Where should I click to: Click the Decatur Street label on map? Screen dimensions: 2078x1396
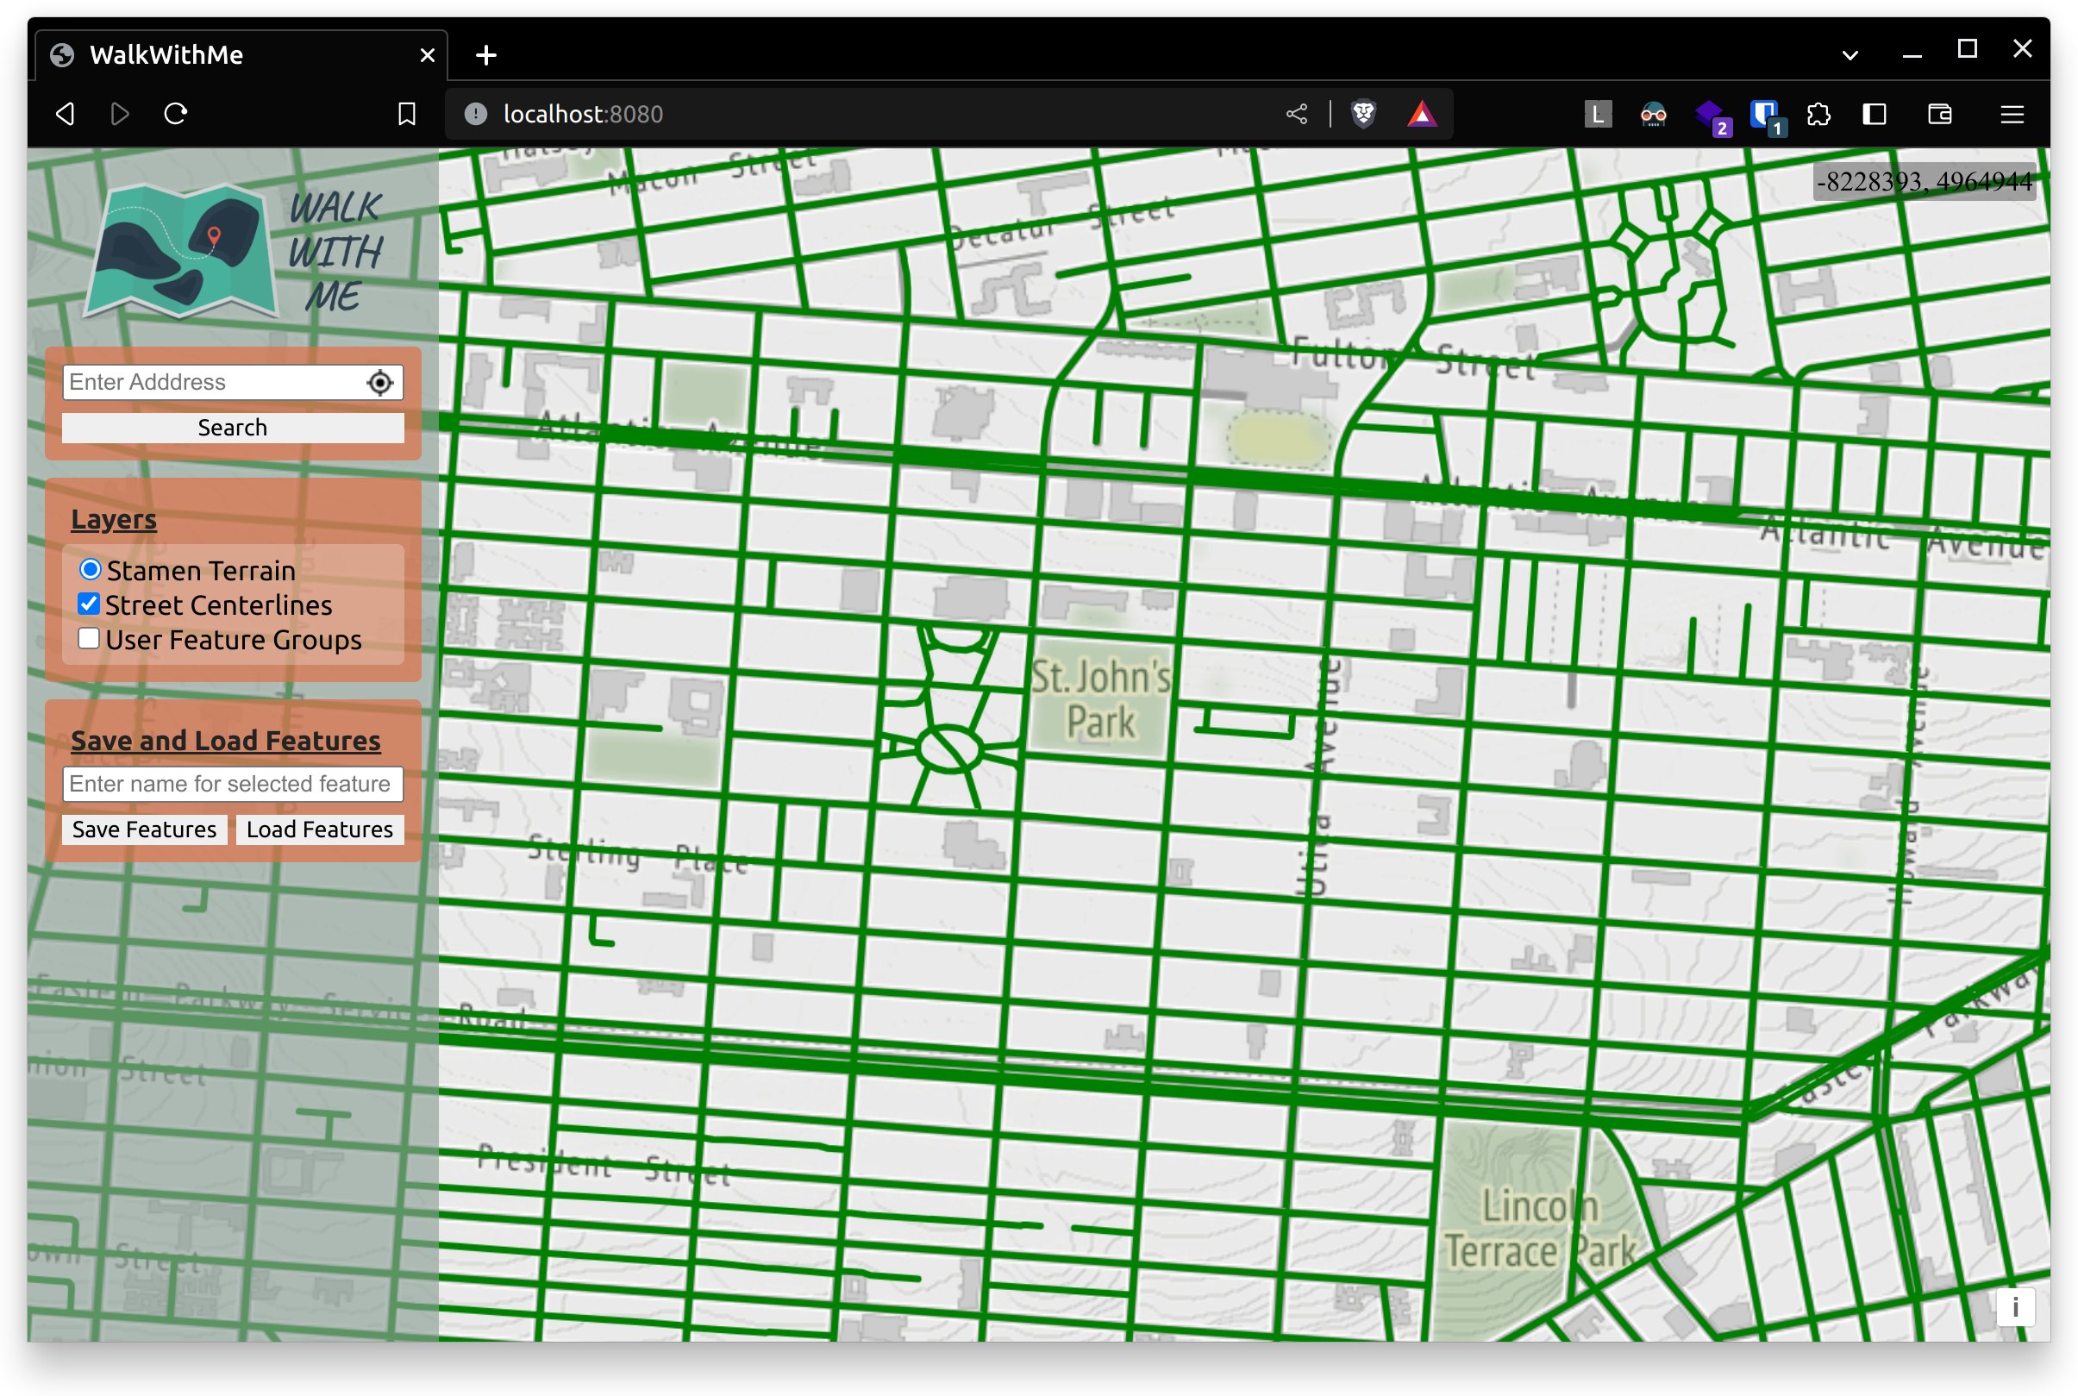(1061, 223)
